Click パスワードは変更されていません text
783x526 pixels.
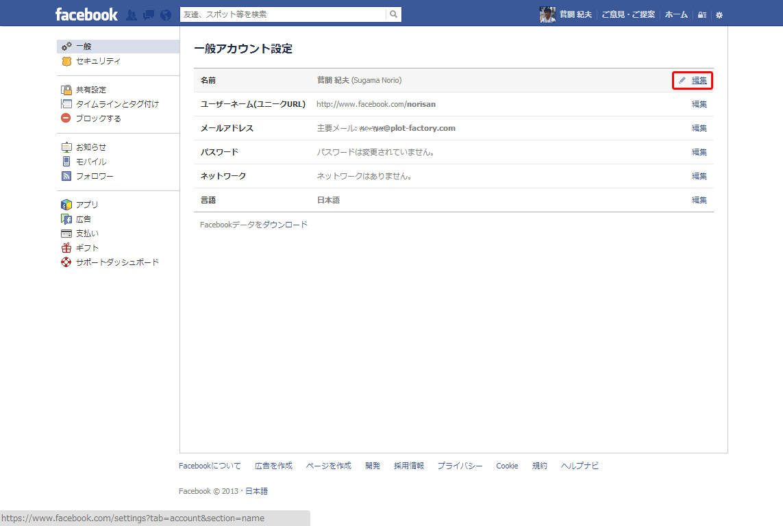[x=375, y=152]
